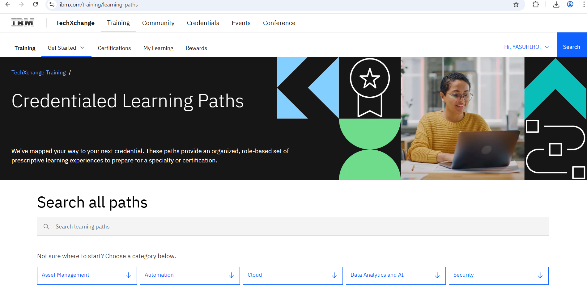Open the TechXchange home link
Viewport: 587px width, 285px height.
pos(75,23)
